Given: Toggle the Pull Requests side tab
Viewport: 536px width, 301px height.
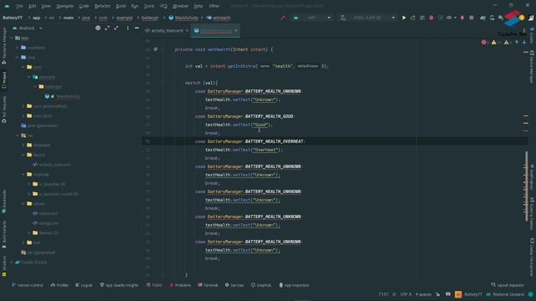Looking at the screenshot, I should (4, 110).
